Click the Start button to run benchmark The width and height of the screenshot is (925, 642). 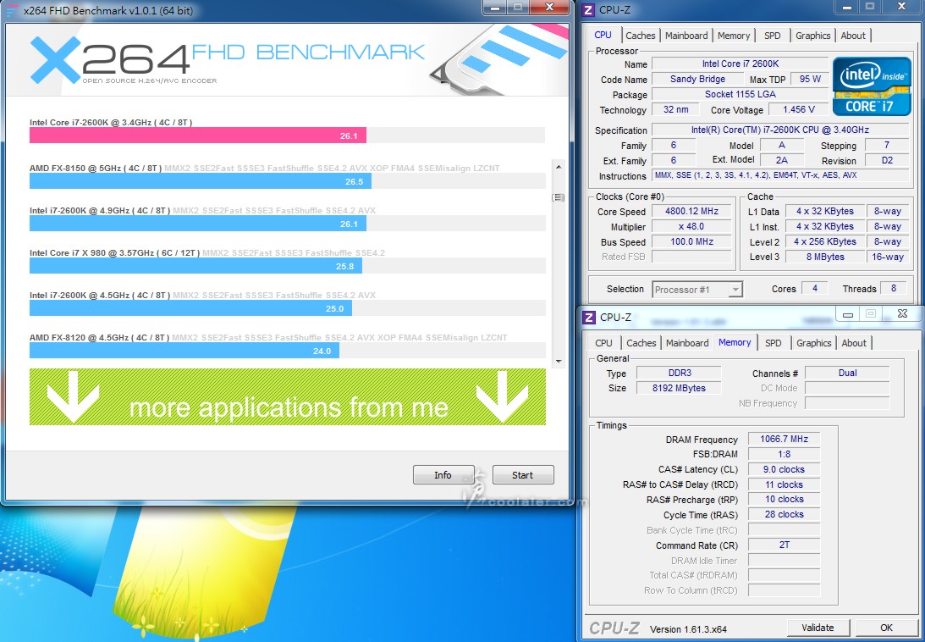pos(523,475)
